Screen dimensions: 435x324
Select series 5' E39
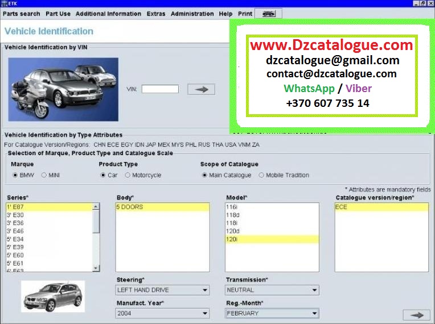49,247
